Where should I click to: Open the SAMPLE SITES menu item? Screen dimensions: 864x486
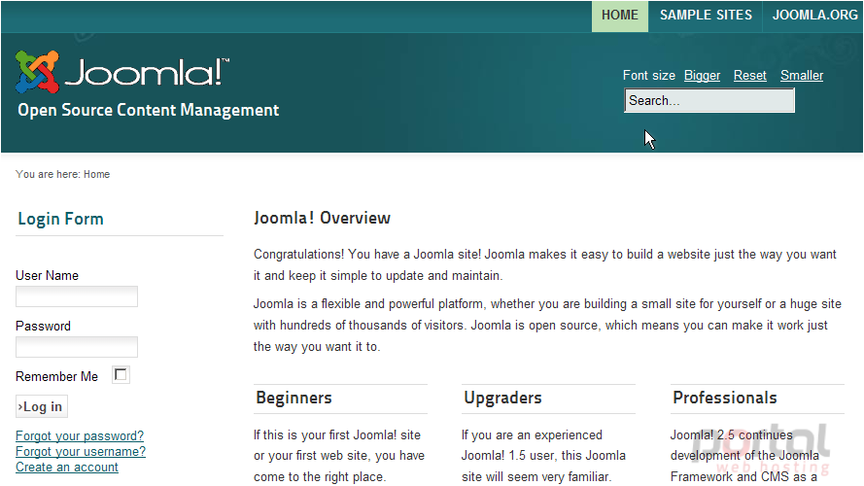coord(706,16)
